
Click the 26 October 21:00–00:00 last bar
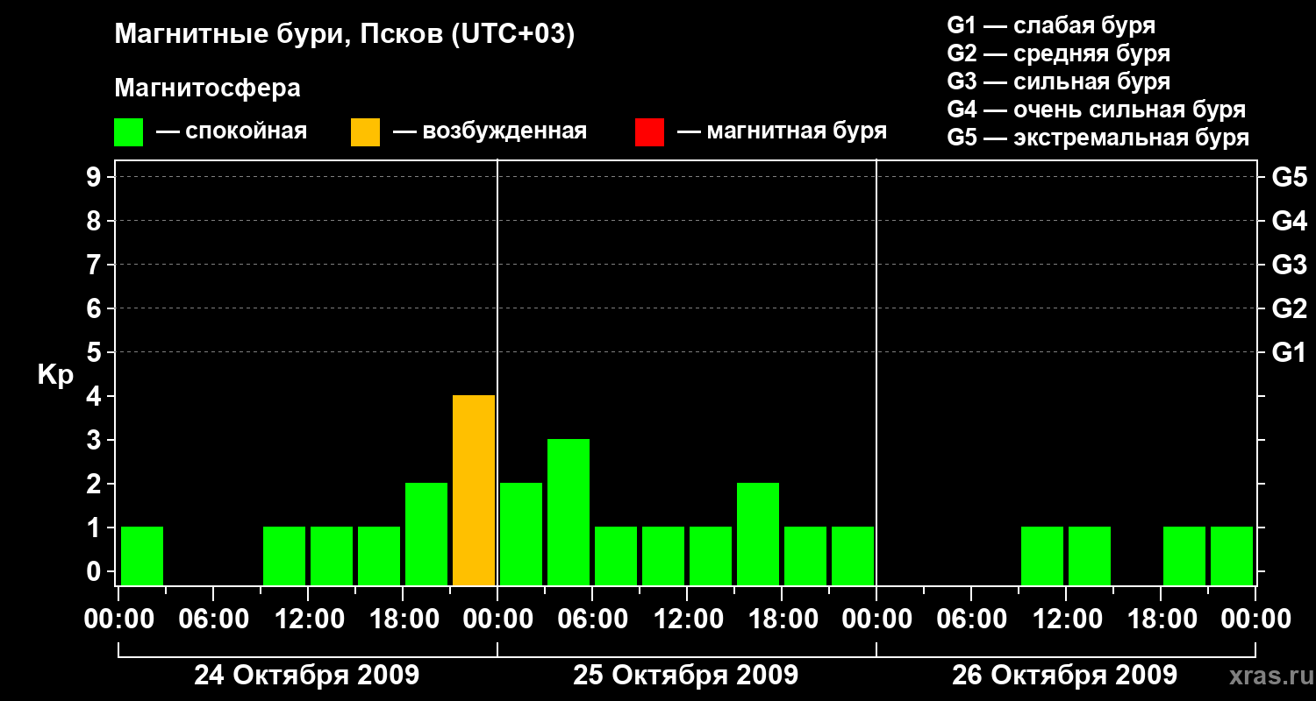(1232, 556)
